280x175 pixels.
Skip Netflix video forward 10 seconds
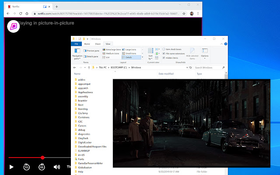(x=42, y=167)
